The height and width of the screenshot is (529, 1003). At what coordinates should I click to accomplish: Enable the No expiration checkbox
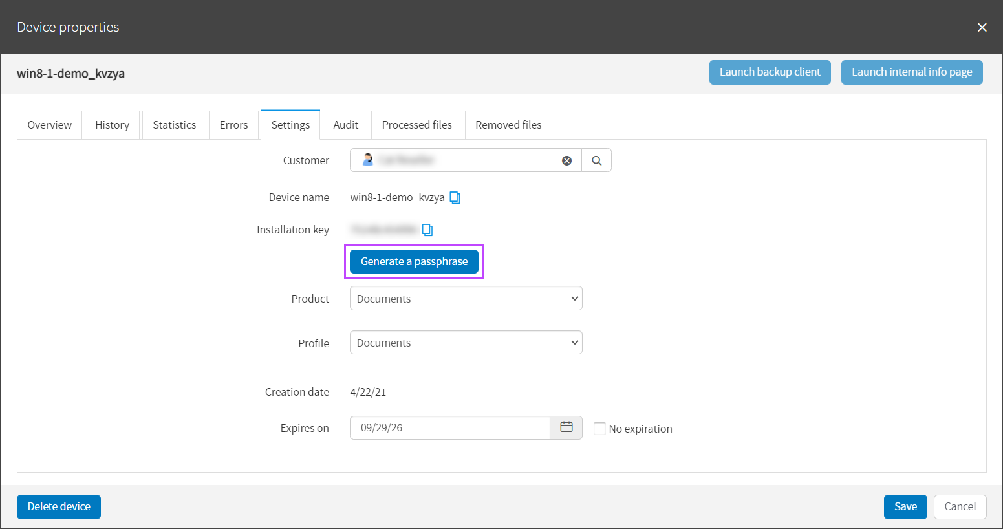[599, 429]
